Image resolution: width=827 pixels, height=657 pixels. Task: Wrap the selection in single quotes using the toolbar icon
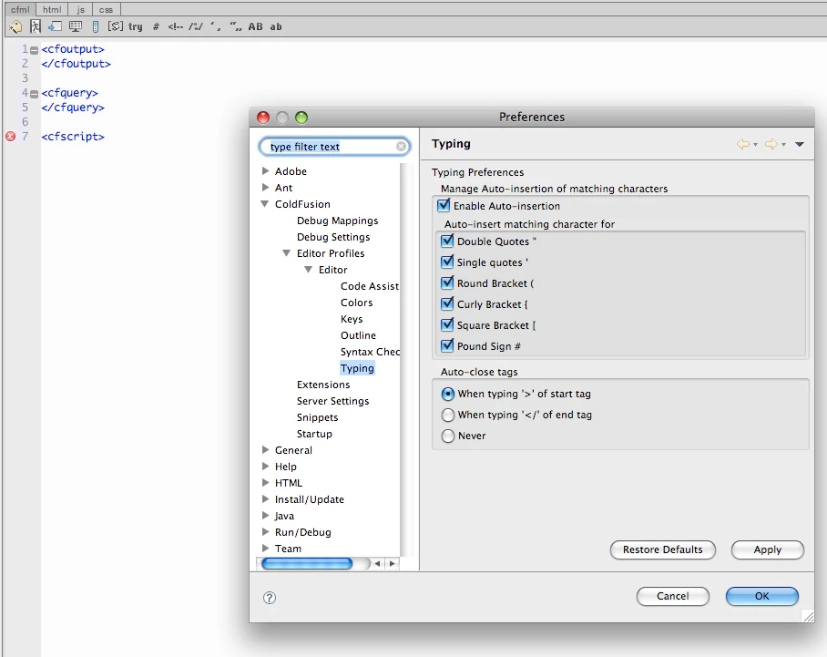tap(215, 26)
